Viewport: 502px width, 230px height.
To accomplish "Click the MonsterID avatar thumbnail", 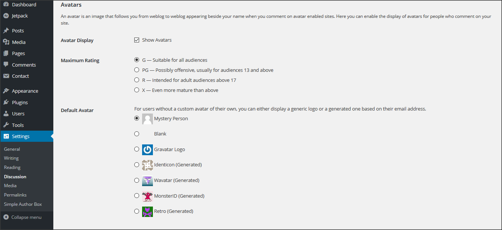I will tap(148, 196).
